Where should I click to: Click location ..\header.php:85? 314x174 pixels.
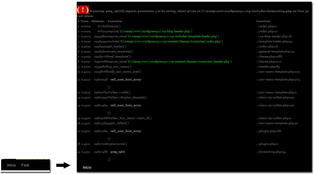(268, 67)
